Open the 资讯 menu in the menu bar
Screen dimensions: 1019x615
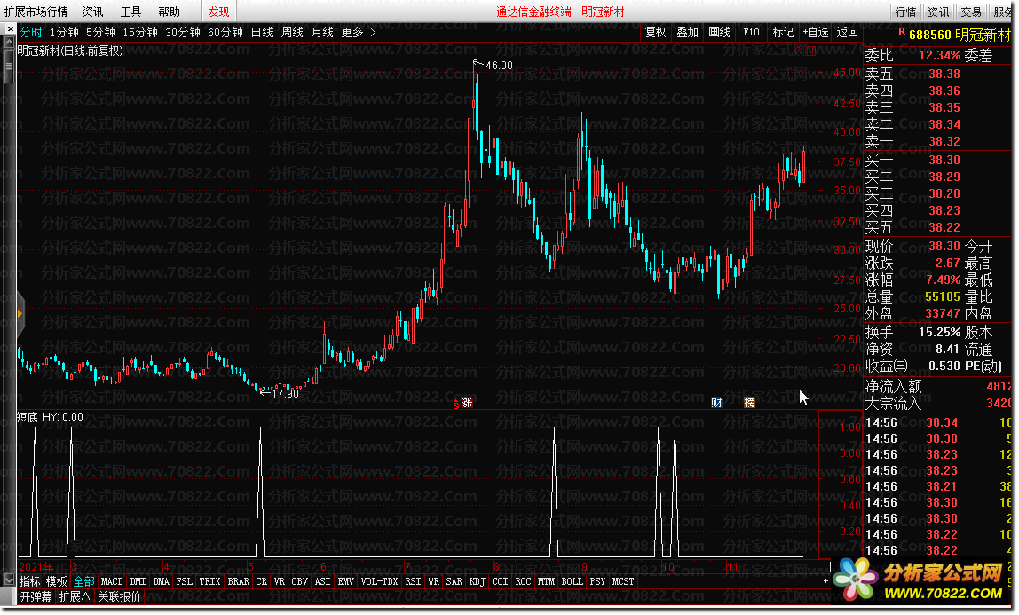tap(92, 12)
